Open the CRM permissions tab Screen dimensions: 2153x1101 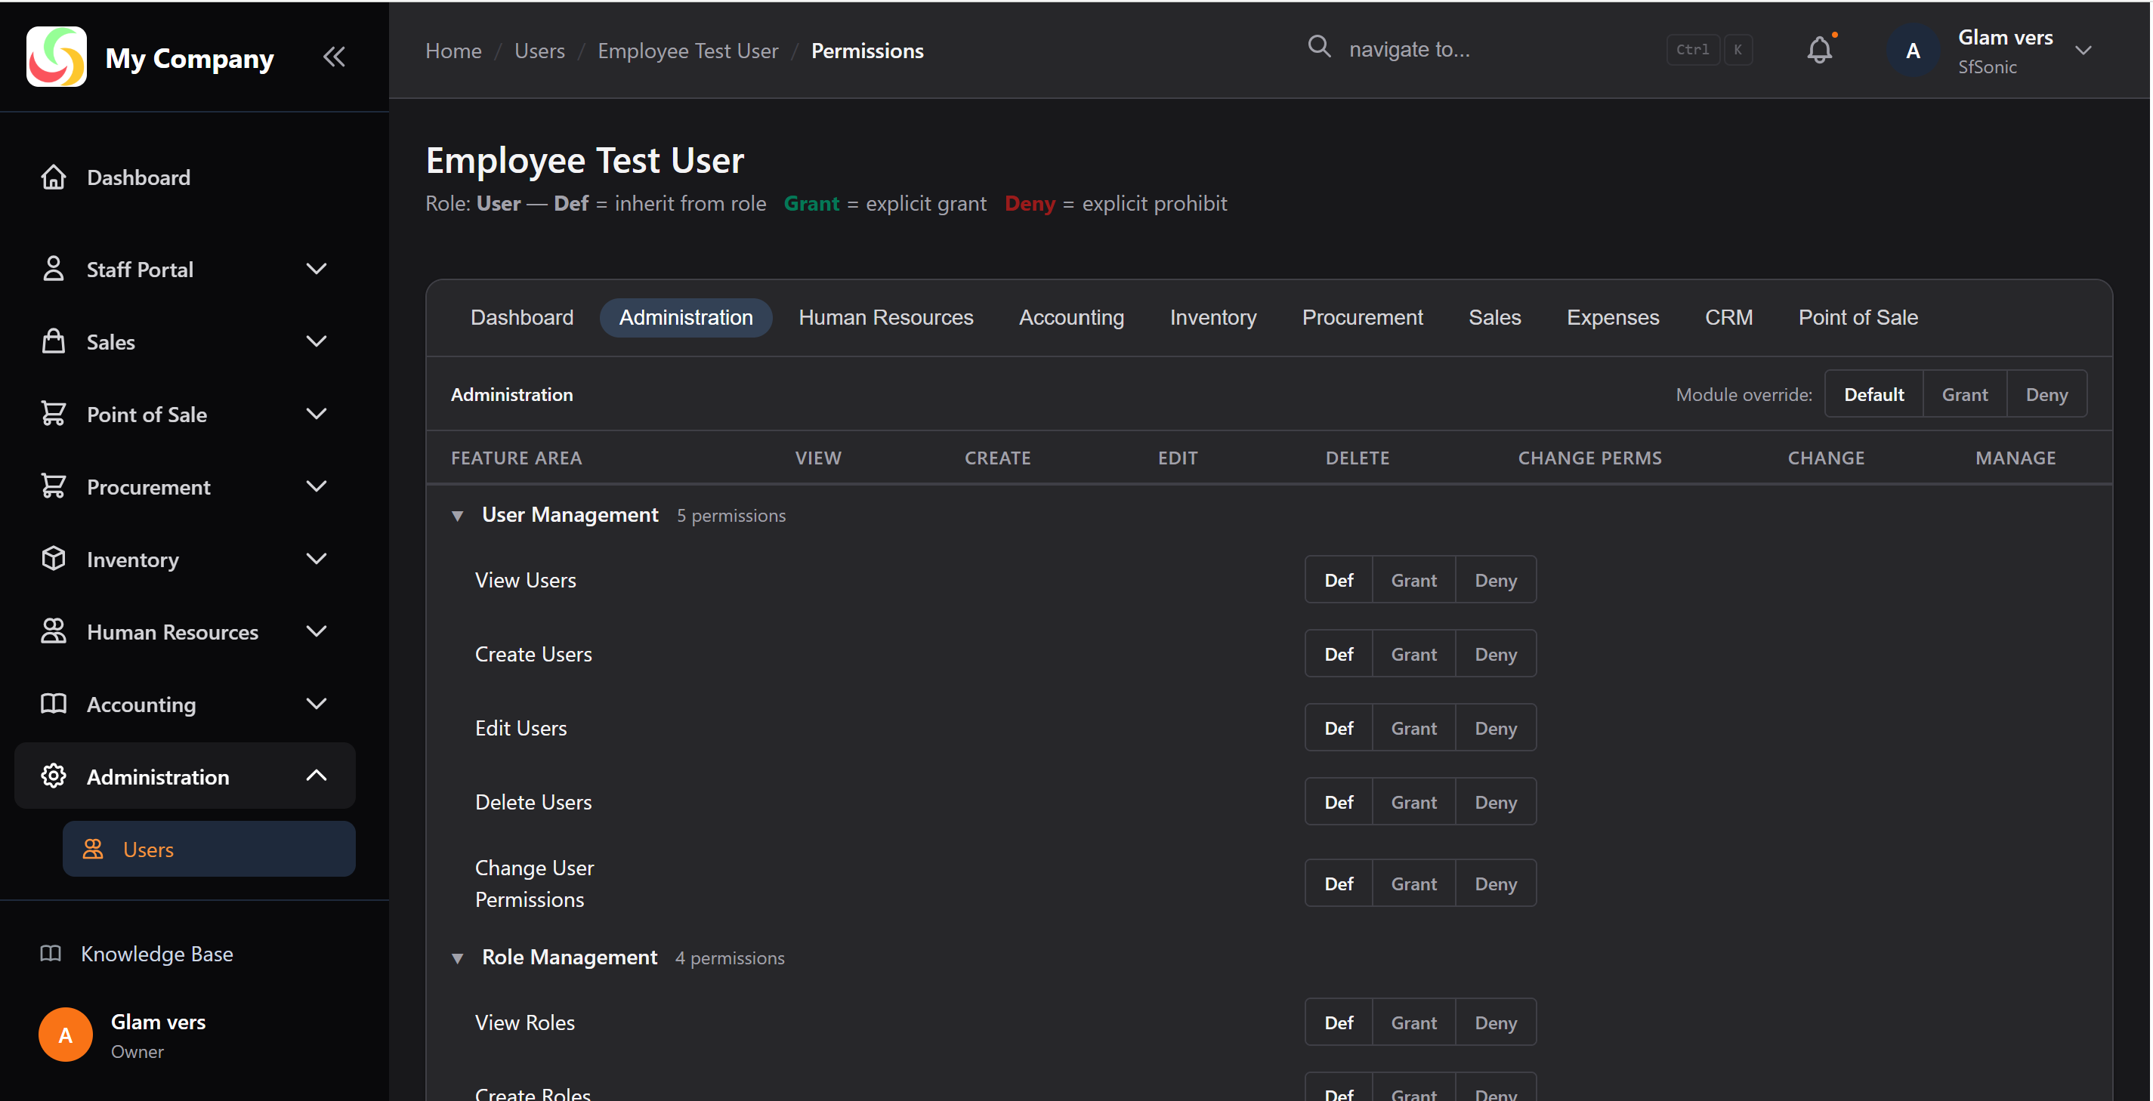1729,317
